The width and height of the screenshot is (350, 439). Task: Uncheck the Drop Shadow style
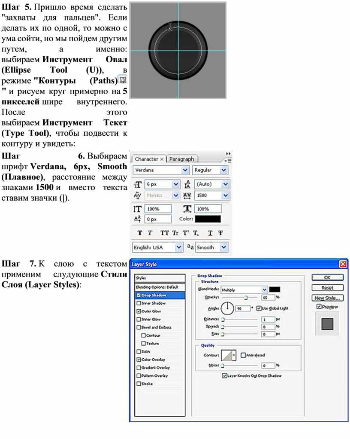pos(139,295)
